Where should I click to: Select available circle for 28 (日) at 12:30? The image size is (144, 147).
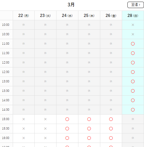[133, 72]
